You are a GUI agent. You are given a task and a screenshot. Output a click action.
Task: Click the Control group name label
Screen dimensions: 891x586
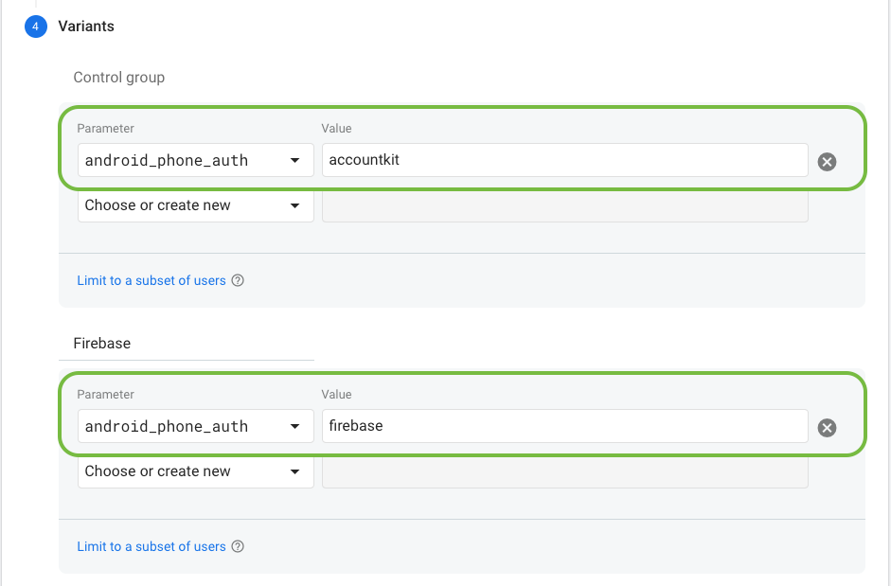119,78
